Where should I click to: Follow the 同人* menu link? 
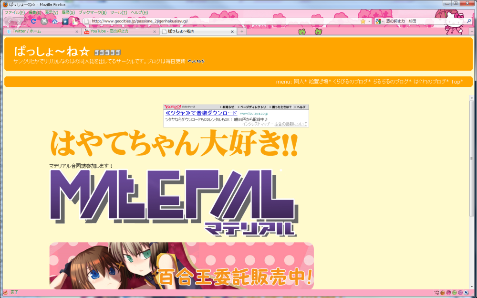pyautogui.click(x=300, y=82)
